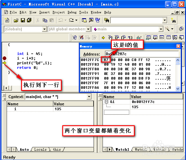The width and height of the screenshot is (186, 160).
Task: Toggle the Disassembly window icon
Action: 181,38
